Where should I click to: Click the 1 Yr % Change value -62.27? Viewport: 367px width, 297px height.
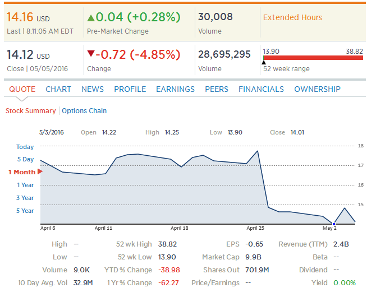168,283
